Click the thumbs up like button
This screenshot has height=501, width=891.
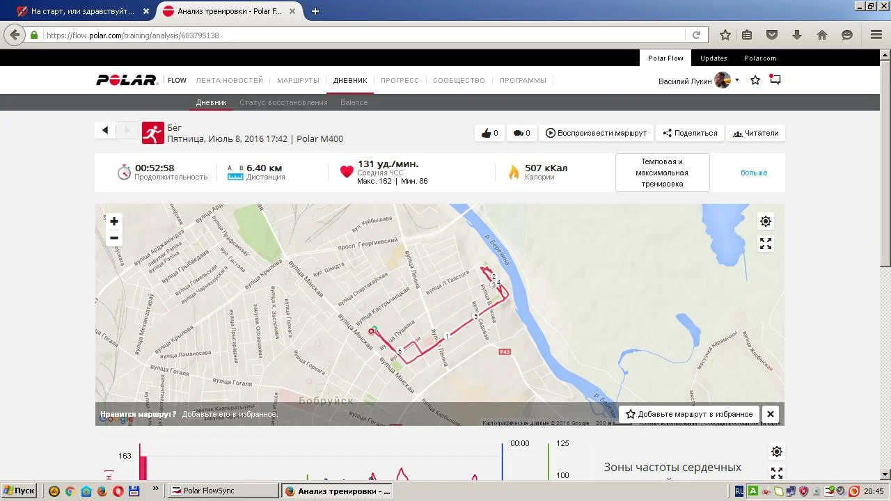[490, 133]
